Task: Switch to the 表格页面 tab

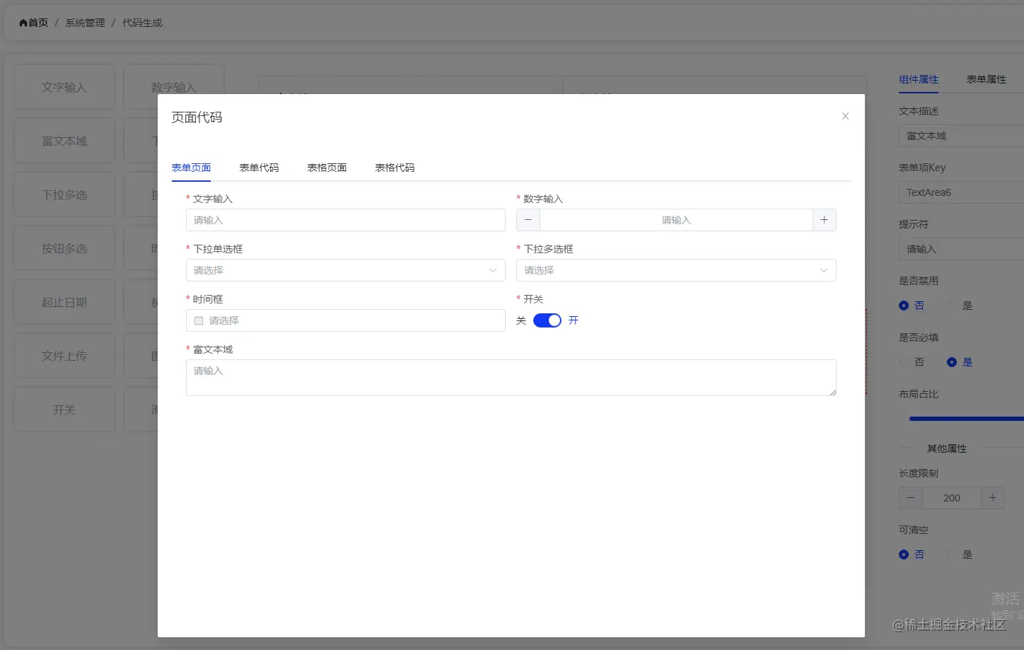Action: click(x=326, y=167)
